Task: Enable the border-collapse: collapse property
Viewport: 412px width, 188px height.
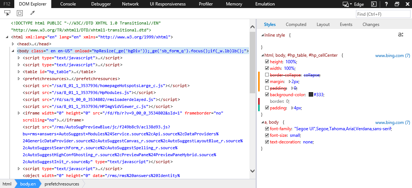Action: coord(267,75)
